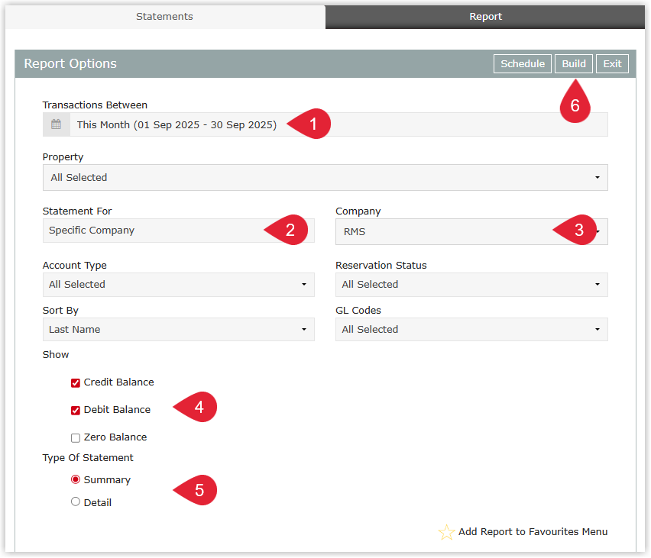651x558 pixels.
Task: Click the star icon for favourites
Action: (447, 532)
